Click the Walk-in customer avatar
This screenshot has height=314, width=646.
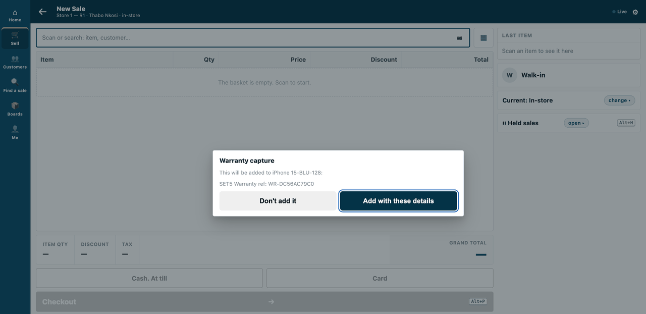pyautogui.click(x=510, y=75)
